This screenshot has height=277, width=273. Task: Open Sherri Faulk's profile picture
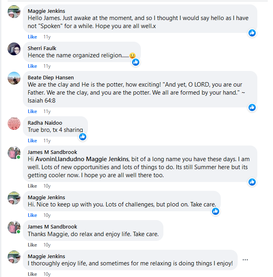pos(14,49)
